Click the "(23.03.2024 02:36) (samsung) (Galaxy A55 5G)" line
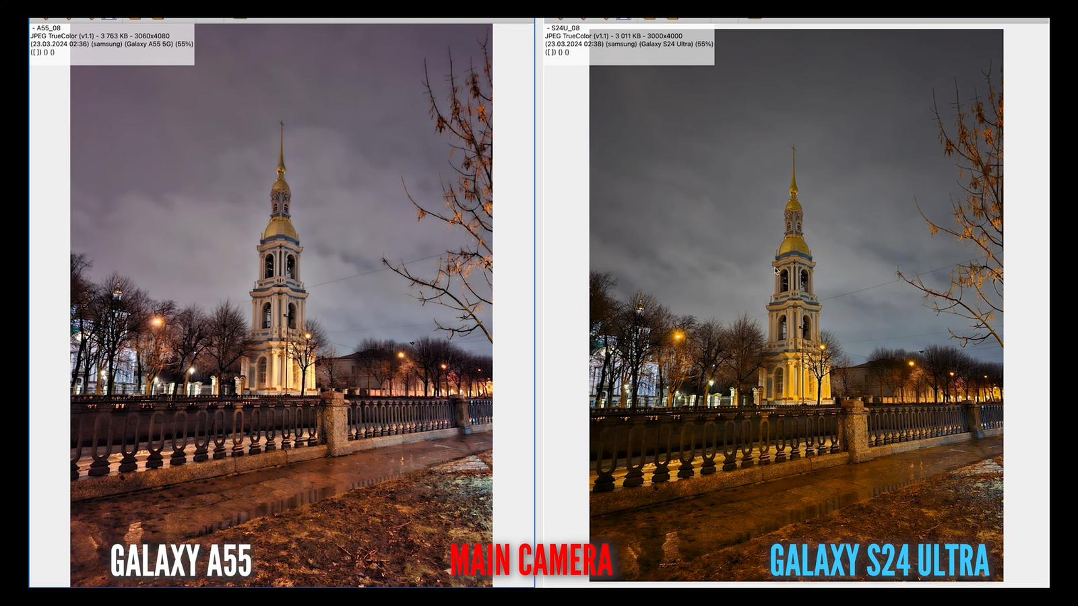Screen dimensions: 1078x606 (112, 44)
